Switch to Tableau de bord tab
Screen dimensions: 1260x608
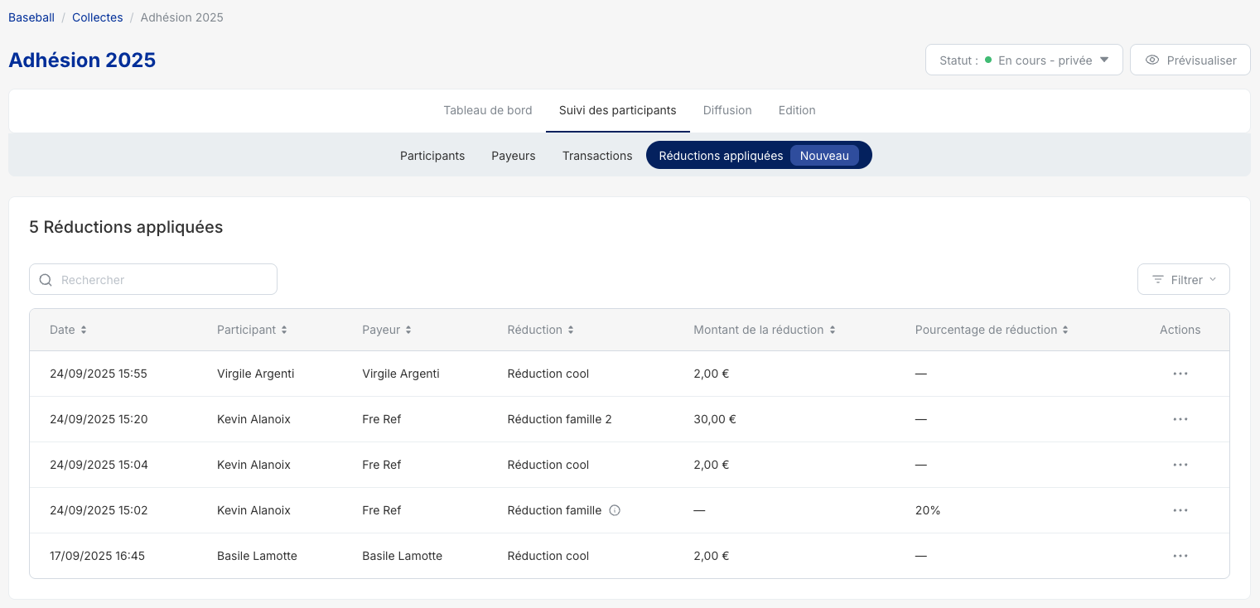[x=487, y=110]
